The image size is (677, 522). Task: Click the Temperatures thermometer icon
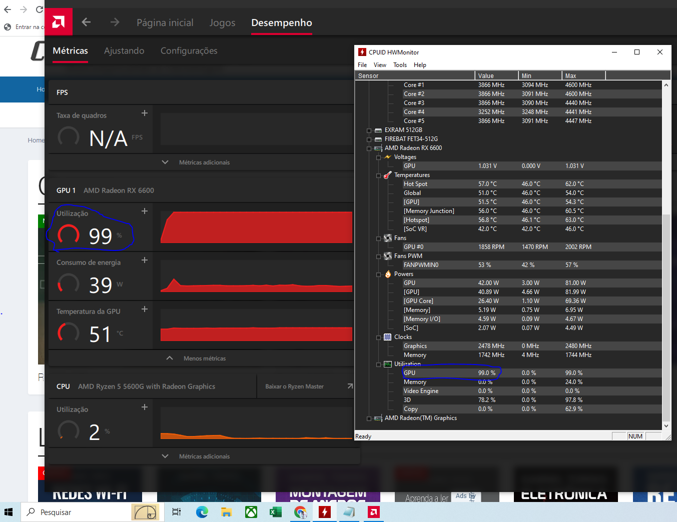click(388, 175)
